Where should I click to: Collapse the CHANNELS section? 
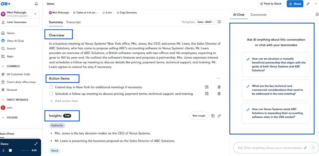3,66
